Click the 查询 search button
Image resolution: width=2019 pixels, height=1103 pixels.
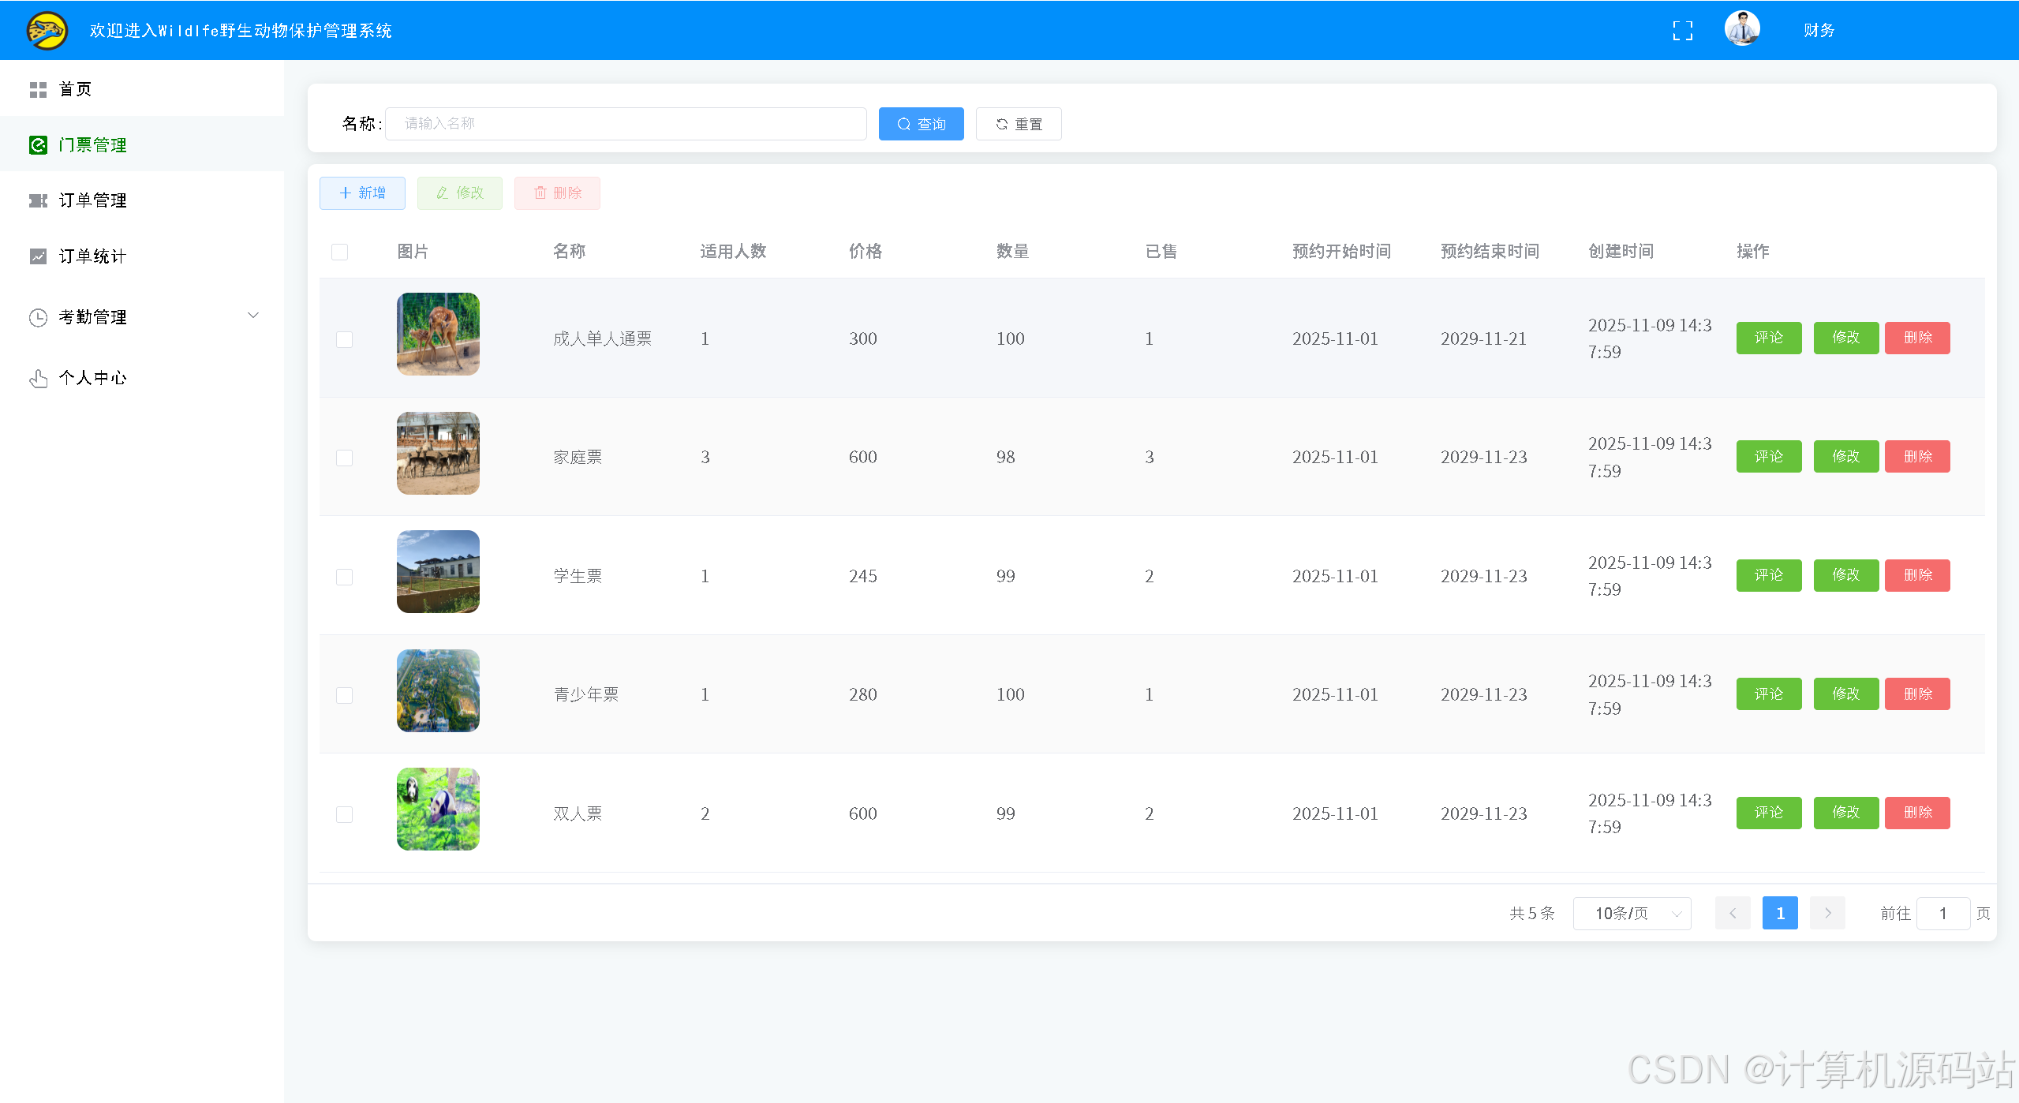[921, 124]
